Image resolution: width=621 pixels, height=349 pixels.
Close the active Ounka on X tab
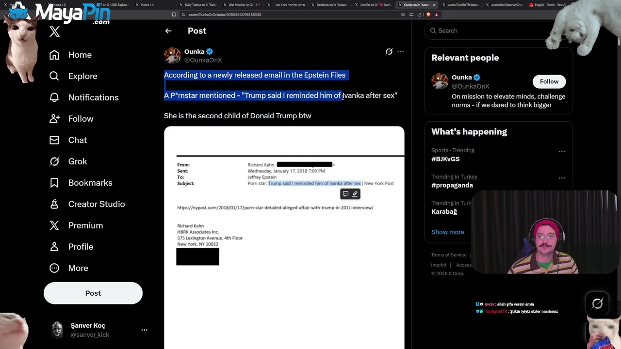click(x=434, y=4)
